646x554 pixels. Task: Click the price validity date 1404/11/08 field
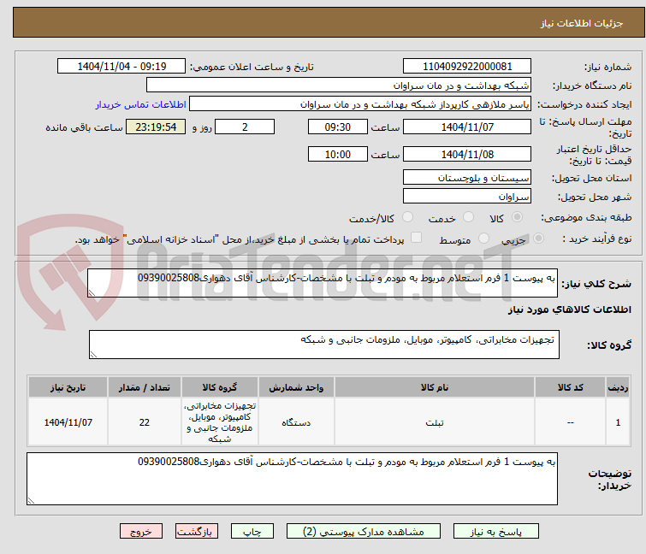pos(467,154)
